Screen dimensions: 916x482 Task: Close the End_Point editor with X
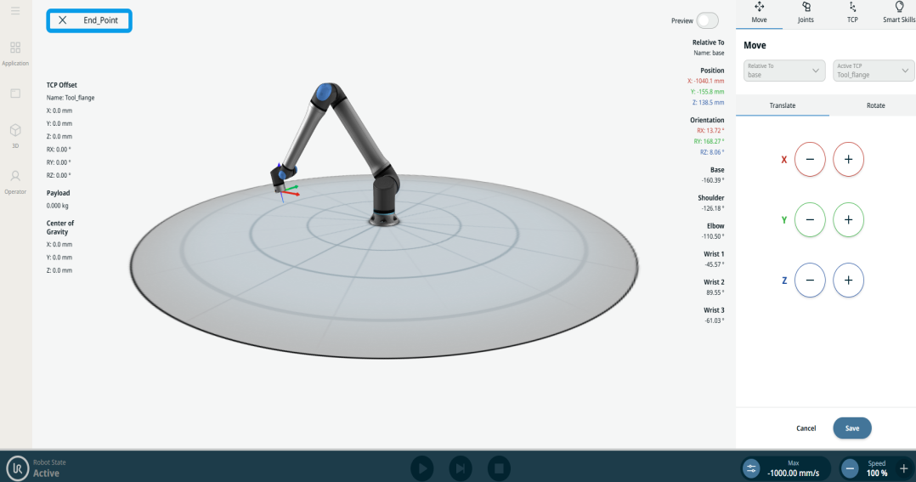[x=62, y=20]
